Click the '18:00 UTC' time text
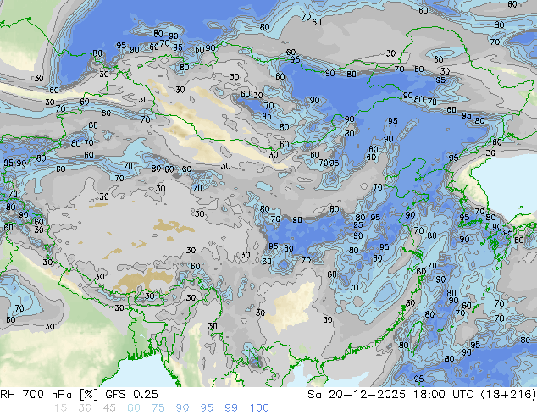 tap(444, 395)
